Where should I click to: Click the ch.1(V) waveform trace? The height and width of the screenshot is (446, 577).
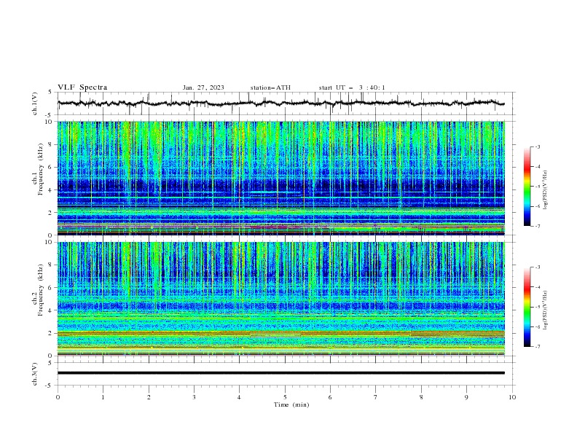pyautogui.click(x=280, y=103)
